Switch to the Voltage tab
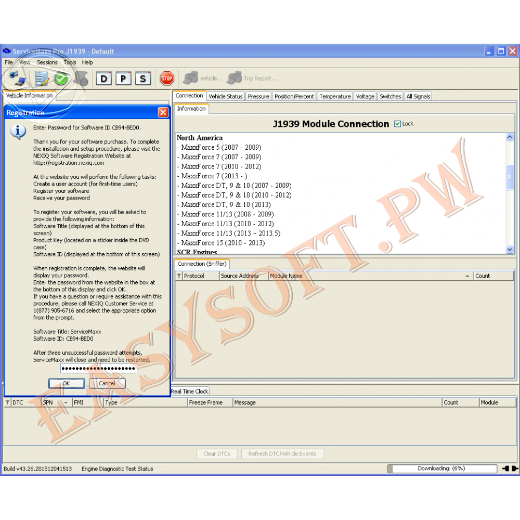This screenshot has width=520, height=520. point(365,97)
